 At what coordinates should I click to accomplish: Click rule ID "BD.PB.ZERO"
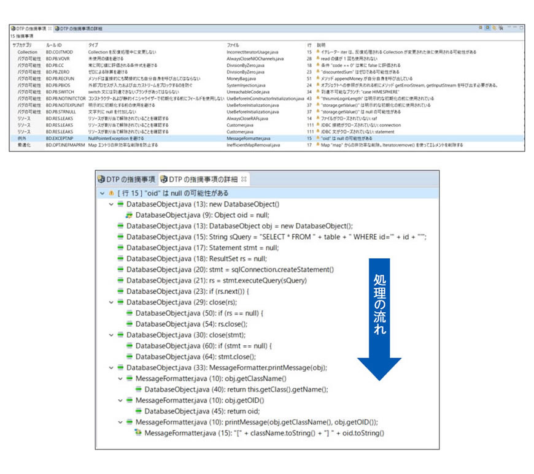[x=58, y=72]
